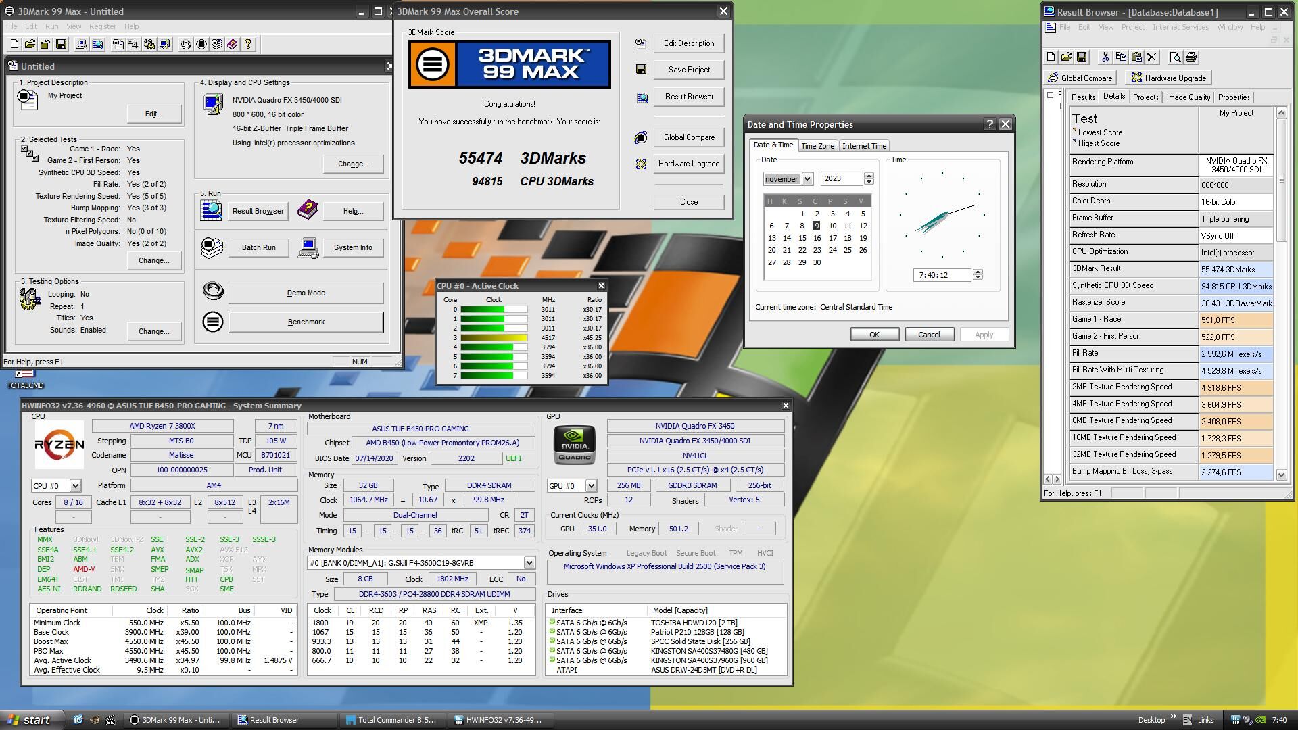Open the memory module BANK 0 dropdown
The height and width of the screenshot is (730, 1298).
tap(529, 563)
